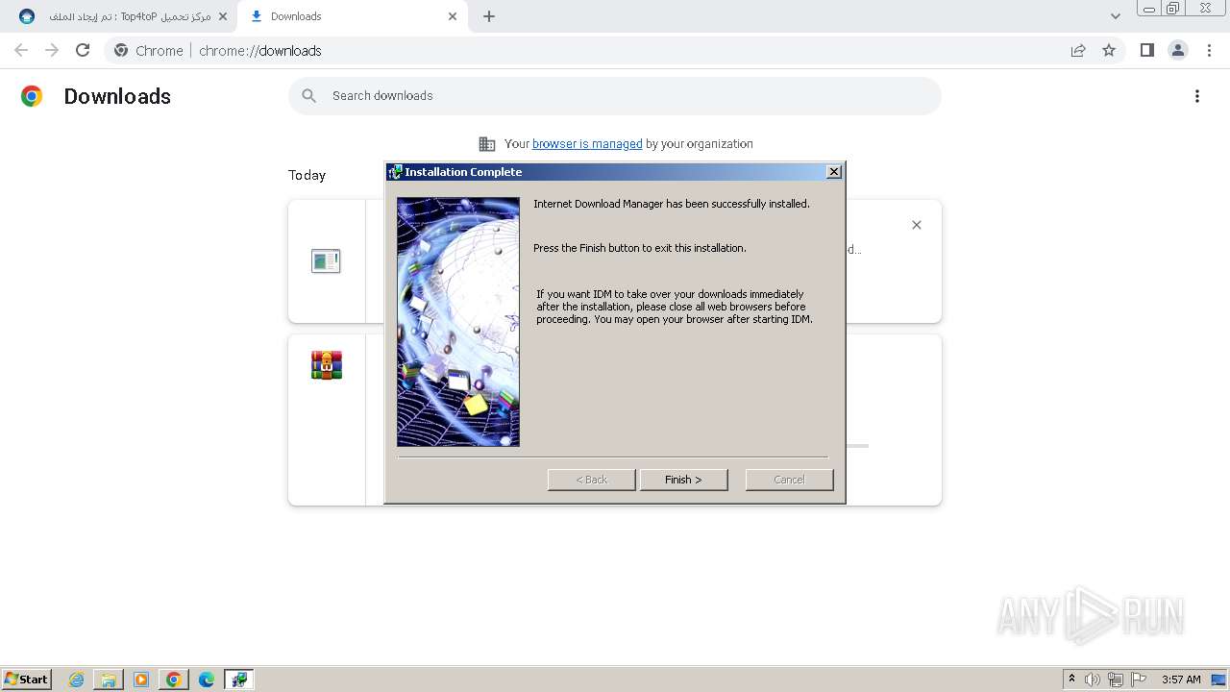Show hidden tray icons arrow
Viewport: 1230px width, 692px height.
[1071, 680]
